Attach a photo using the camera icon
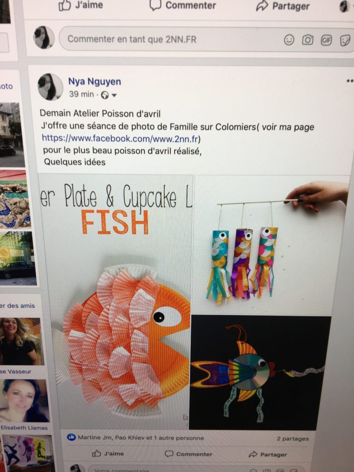 pyautogui.click(x=307, y=40)
